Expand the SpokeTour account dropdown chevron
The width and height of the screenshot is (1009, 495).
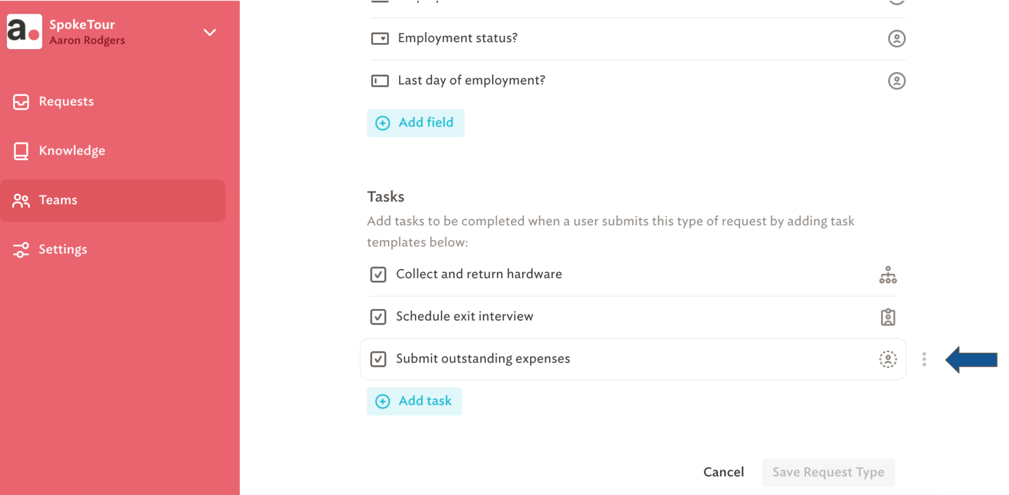click(x=210, y=32)
